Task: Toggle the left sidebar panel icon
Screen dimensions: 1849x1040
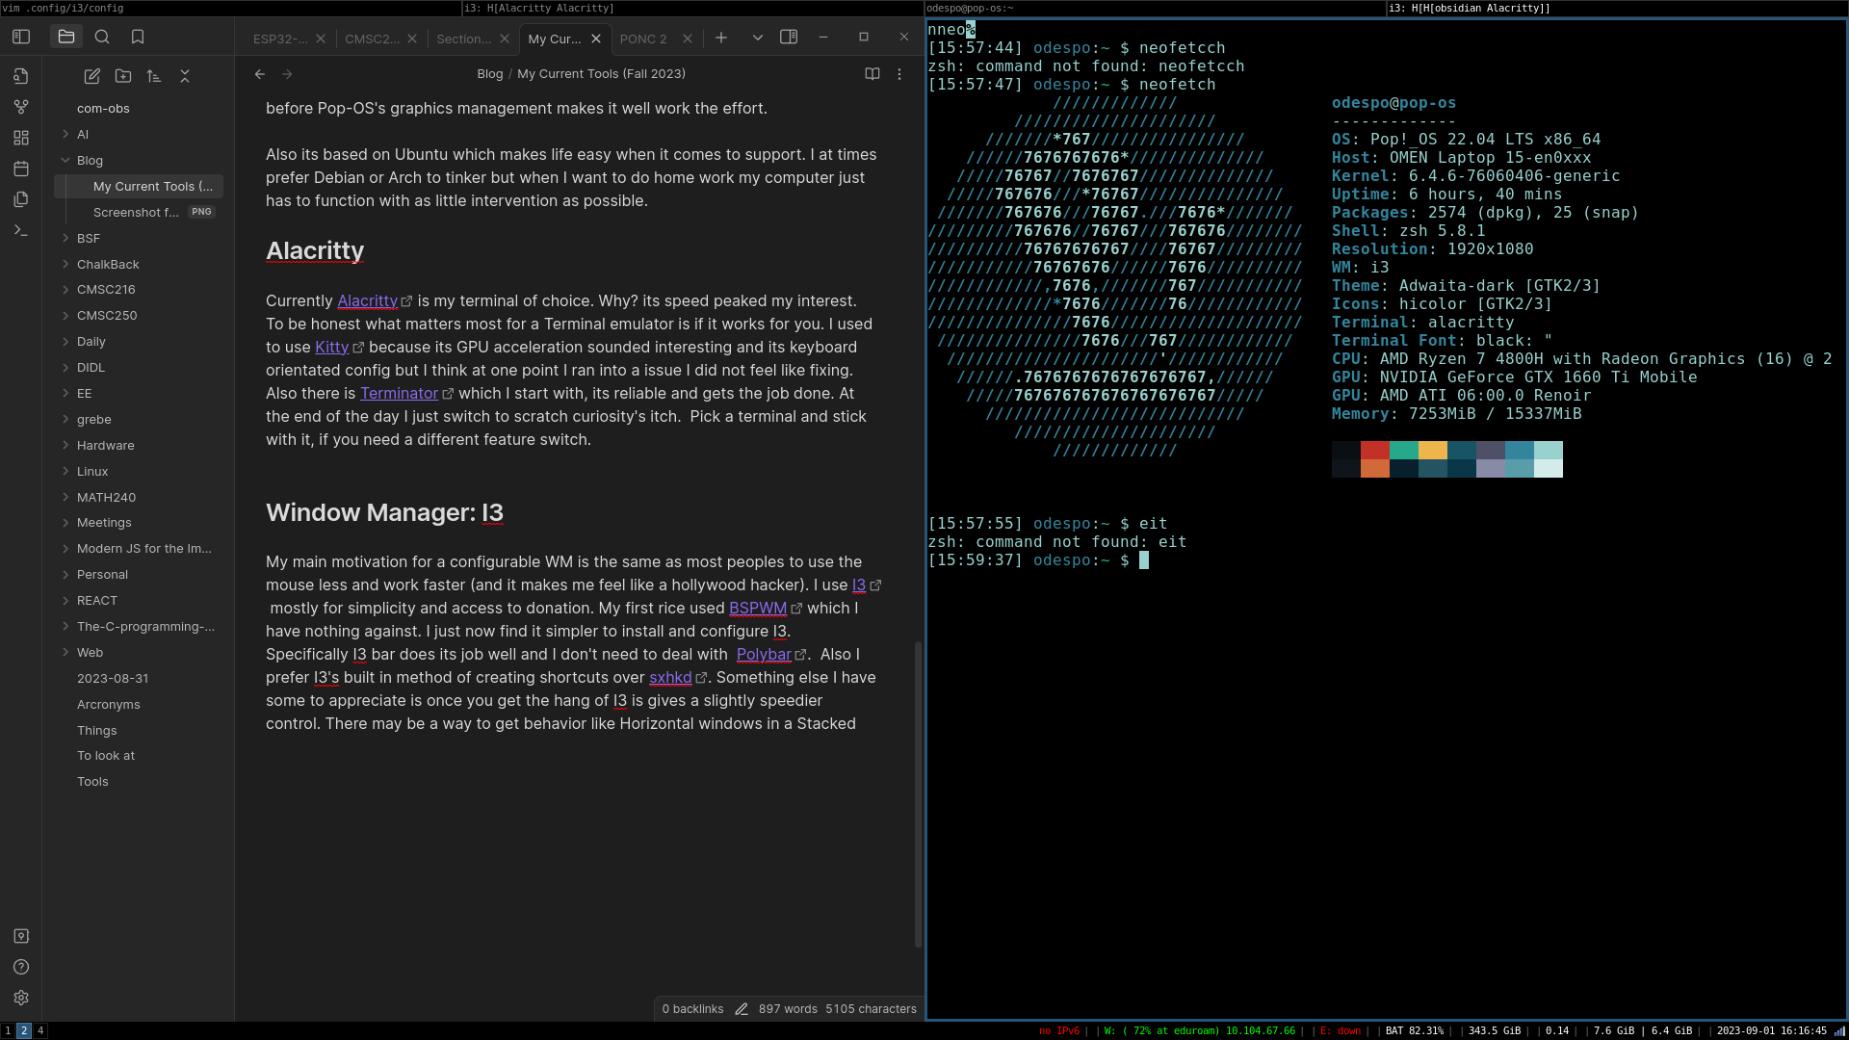Action: point(21,37)
